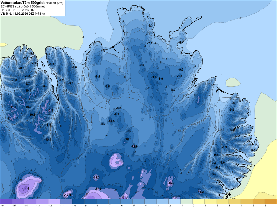Click the legend swatch between 0 and 1

pos(199,201)
